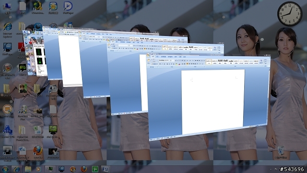This screenshot has height=173, width=307.
Task: Toggle Bold in the front Word window
Action: (x=160, y=64)
